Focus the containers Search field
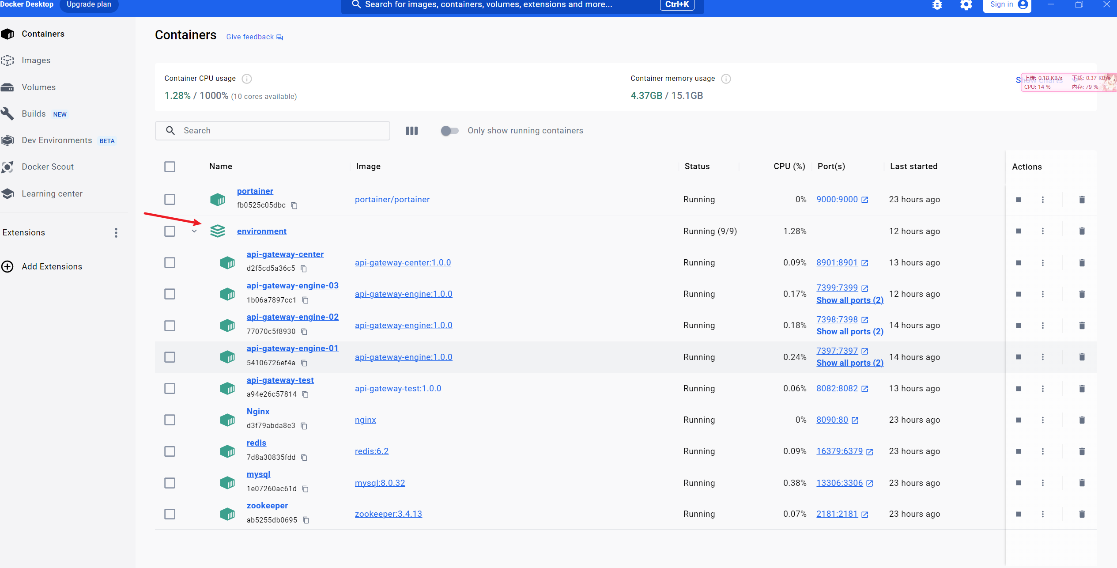Screen dimensions: 1117x568 (272, 131)
